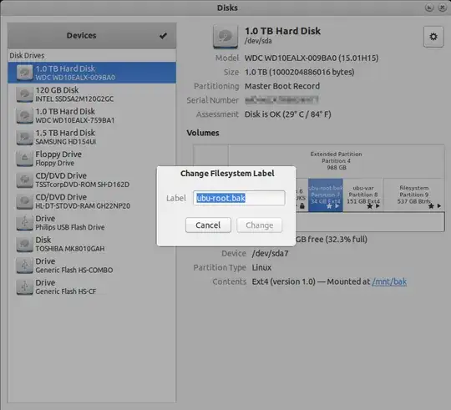The image size is (451, 410).
Task: Click the Change button in dialog
Action: point(259,225)
